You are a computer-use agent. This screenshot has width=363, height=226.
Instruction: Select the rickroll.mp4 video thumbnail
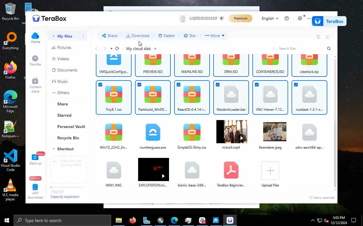[232, 132]
